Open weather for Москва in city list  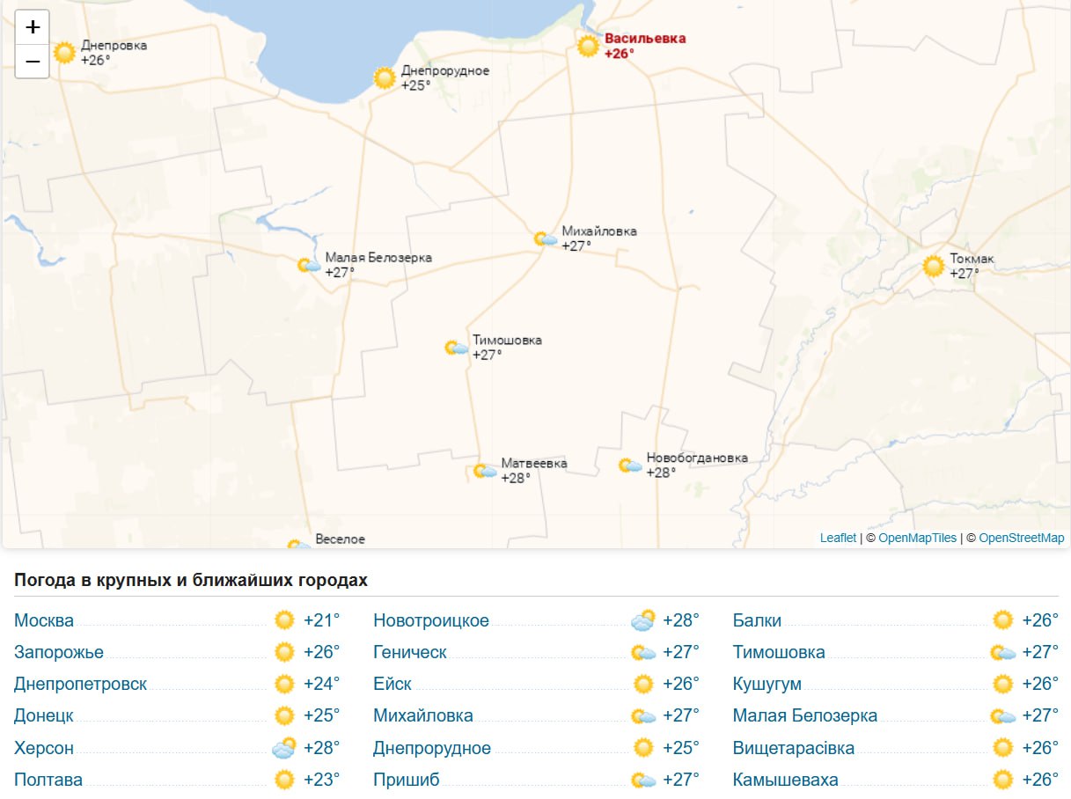tap(44, 620)
